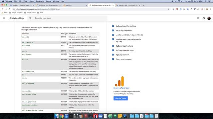The width and height of the screenshot is (213, 119).
Task: Click the Sign Up Today button
Action: [120, 99]
